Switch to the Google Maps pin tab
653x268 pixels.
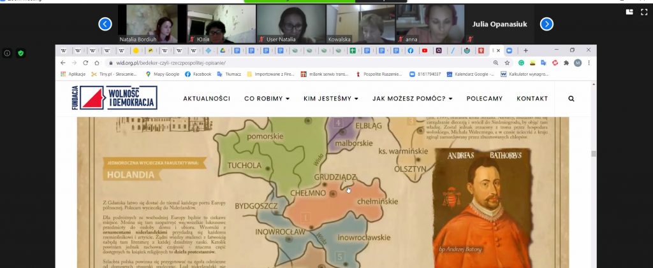coord(481,51)
